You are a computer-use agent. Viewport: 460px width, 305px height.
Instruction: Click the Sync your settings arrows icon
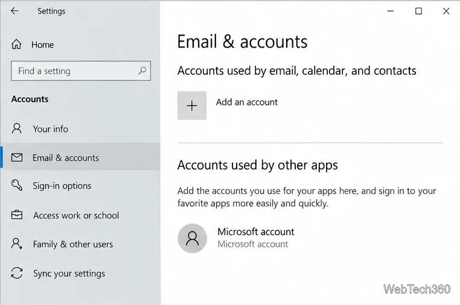click(17, 273)
